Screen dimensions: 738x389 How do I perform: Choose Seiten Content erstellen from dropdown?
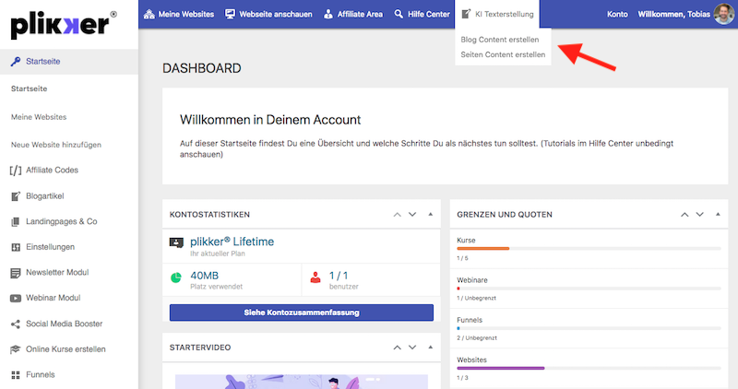pyautogui.click(x=503, y=54)
